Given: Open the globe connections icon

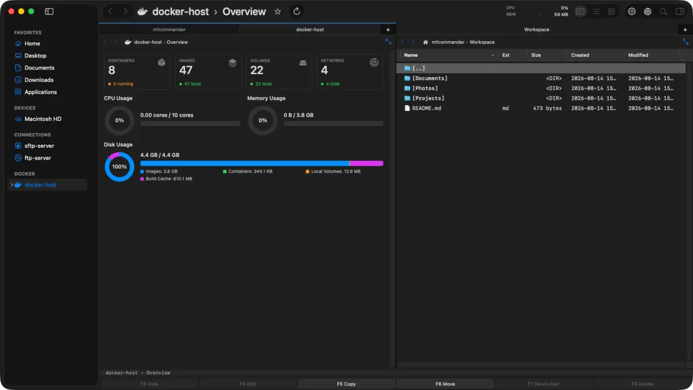Looking at the screenshot, I should 648,12.
